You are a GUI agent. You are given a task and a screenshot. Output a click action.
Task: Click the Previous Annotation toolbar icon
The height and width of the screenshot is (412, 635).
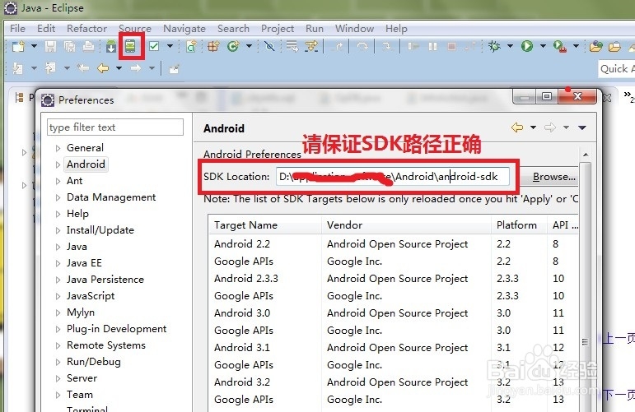50,68
